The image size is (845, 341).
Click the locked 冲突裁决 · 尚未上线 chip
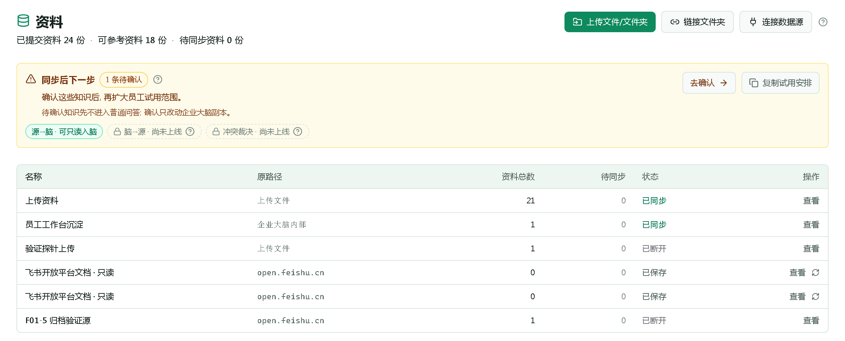pyautogui.click(x=257, y=131)
